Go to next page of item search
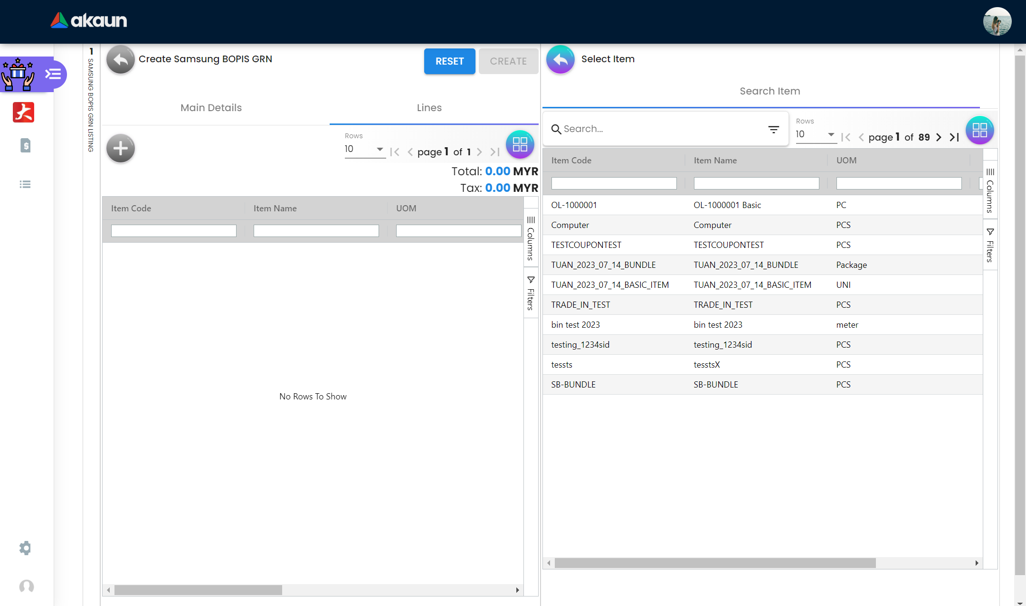This screenshot has height=606, width=1026. (x=939, y=137)
